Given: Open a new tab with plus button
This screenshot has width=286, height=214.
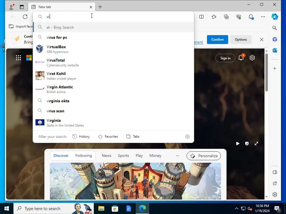Looking at the screenshot, I should point(100,7).
